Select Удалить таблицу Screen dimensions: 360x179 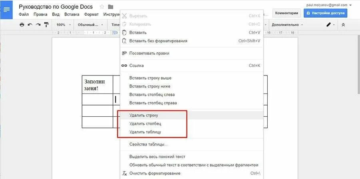click(191, 132)
